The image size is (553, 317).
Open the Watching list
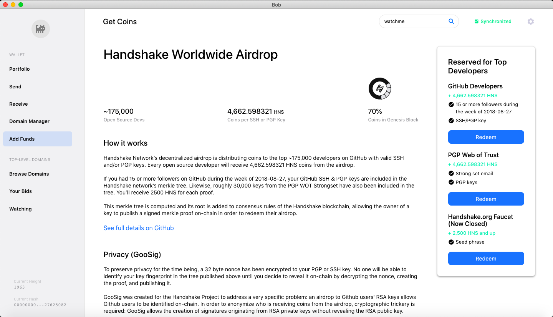click(21, 209)
